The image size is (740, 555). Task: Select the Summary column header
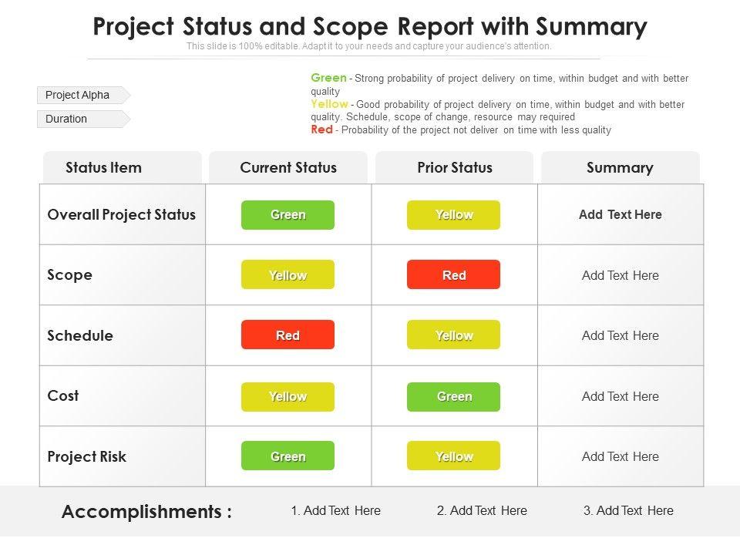coord(620,168)
